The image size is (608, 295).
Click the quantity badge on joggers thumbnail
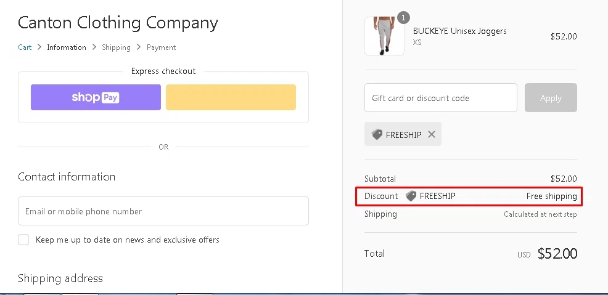coord(403,17)
